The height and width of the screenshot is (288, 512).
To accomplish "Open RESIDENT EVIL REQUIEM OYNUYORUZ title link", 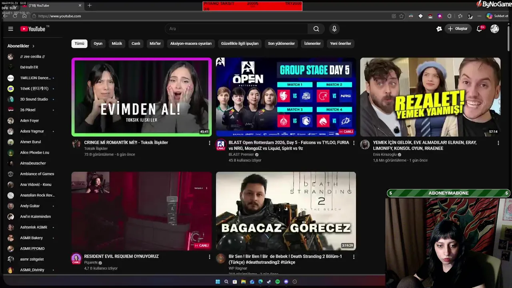I will pos(121,256).
